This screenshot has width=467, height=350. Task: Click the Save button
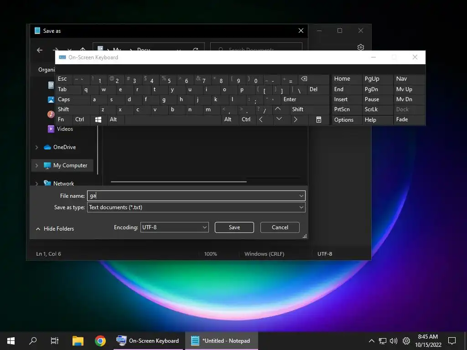234,227
